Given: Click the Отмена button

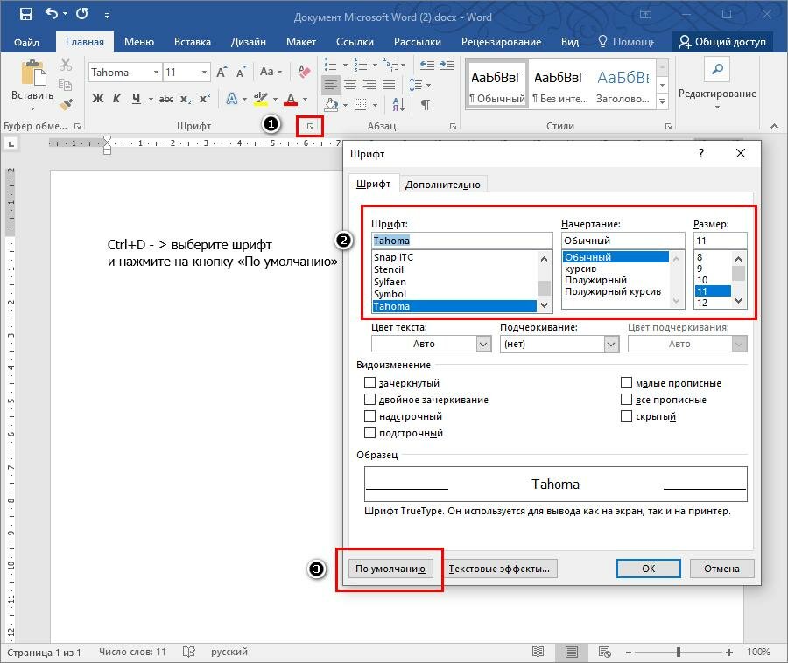Looking at the screenshot, I should (x=721, y=569).
